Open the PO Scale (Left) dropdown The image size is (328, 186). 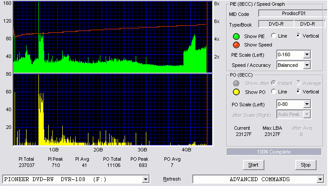(307, 104)
